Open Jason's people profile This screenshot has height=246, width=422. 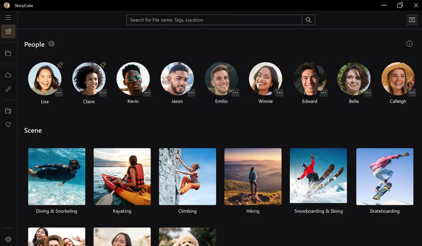(x=177, y=78)
